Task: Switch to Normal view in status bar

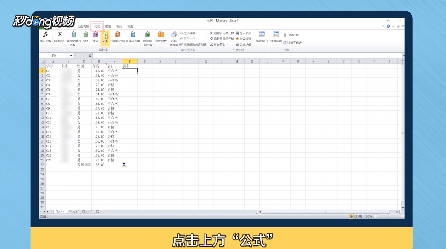Action: (351, 216)
